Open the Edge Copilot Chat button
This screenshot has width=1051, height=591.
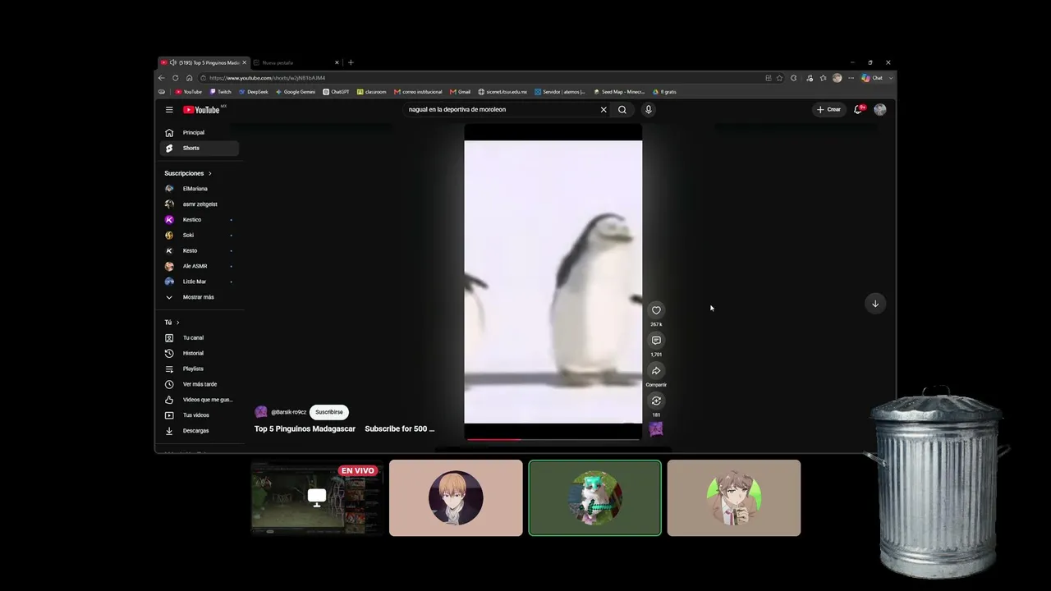(872, 78)
